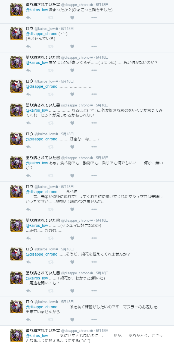
Task: Like the tweet containing ふむ……むむむ
Action: (72, 238)
